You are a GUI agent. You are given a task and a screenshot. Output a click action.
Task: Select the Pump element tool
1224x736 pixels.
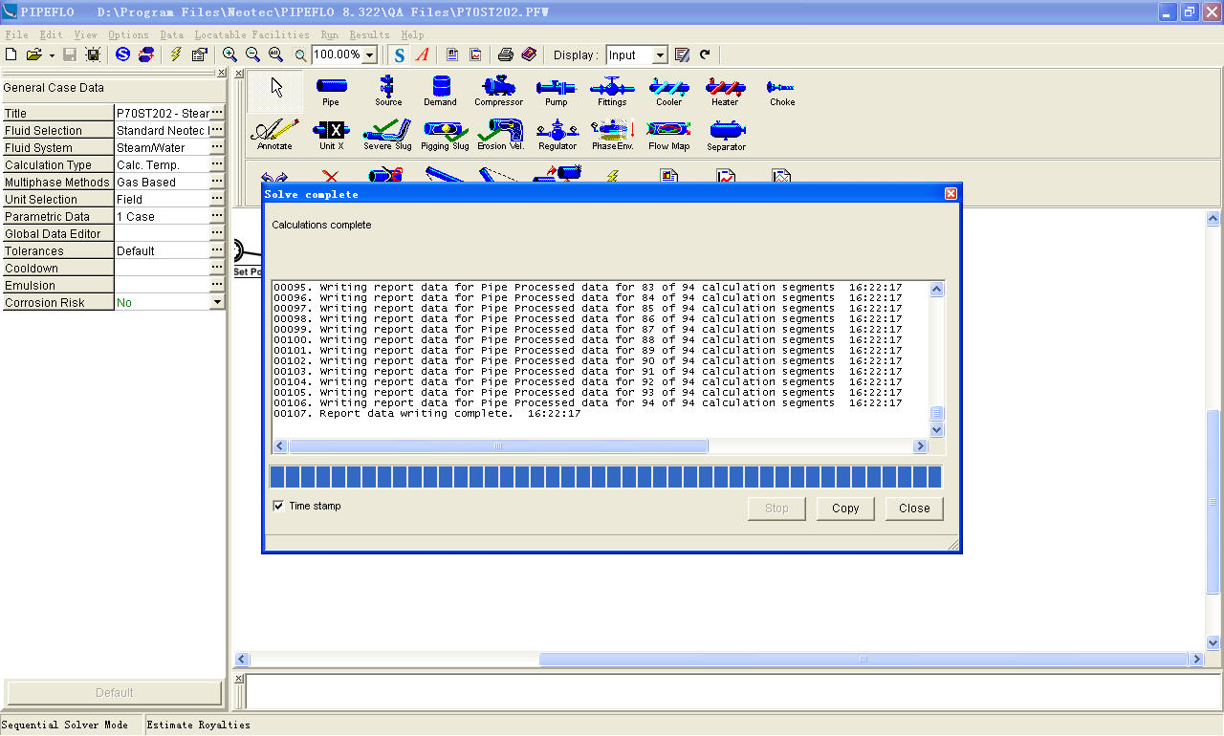[x=556, y=91]
